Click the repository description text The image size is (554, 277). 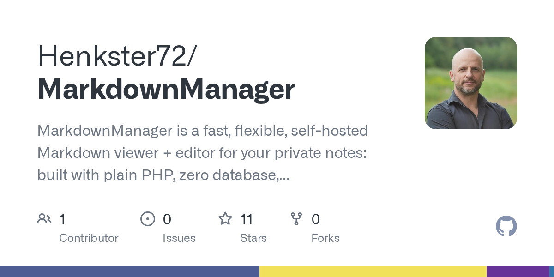click(x=202, y=153)
